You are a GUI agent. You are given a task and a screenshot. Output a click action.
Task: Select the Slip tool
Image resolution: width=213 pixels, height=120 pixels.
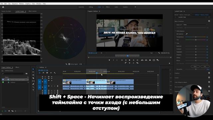(x=33, y=81)
